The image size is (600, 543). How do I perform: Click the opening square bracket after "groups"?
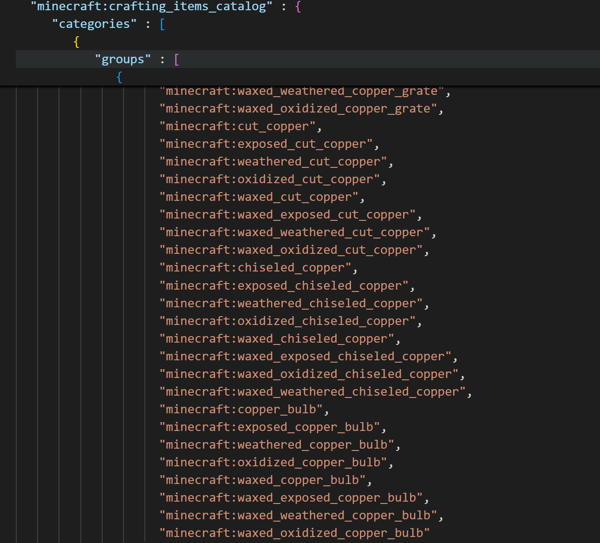[176, 60]
